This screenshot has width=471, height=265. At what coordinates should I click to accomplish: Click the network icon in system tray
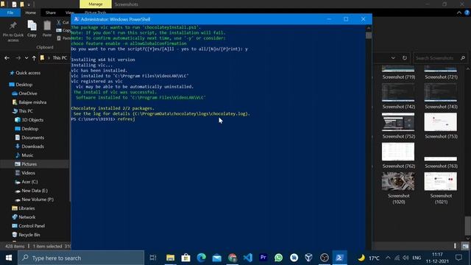click(x=397, y=258)
